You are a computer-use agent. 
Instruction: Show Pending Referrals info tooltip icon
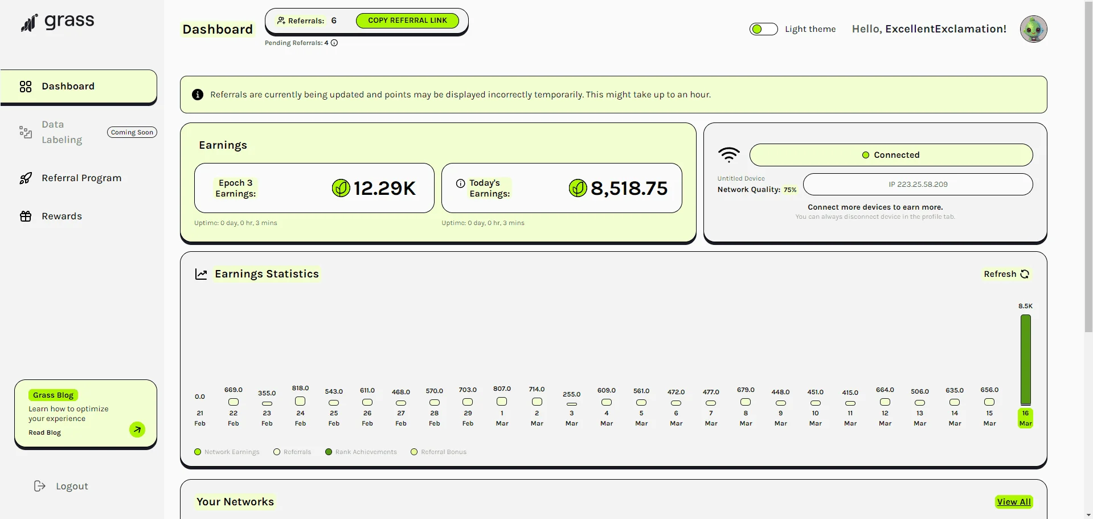click(334, 43)
